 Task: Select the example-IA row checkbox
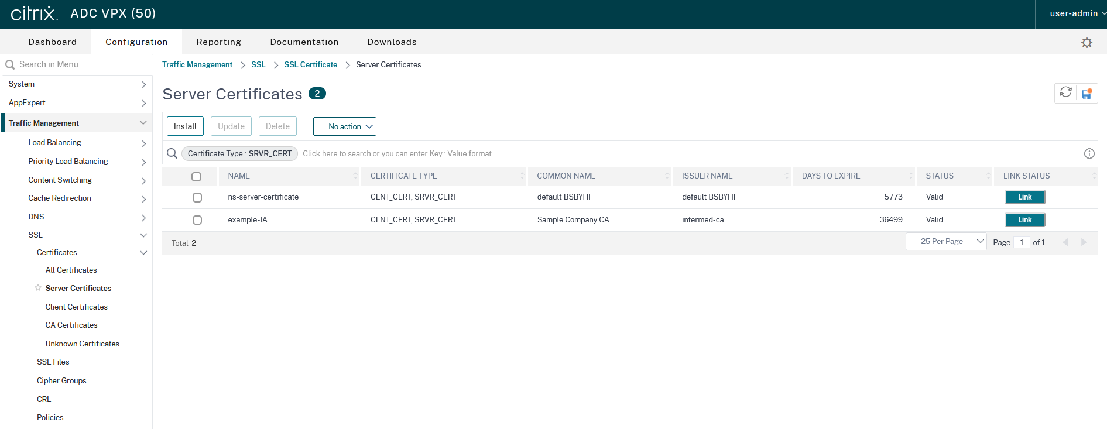(x=197, y=220)
